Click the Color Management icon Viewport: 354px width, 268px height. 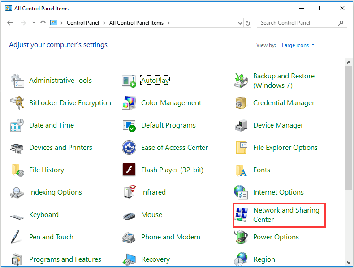[x=129, y=103]
